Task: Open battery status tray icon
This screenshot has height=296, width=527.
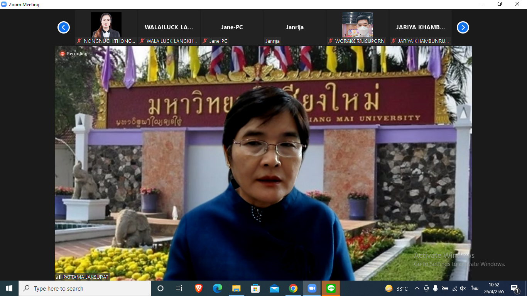Action: pyautogui.click(x=445, y=288)
